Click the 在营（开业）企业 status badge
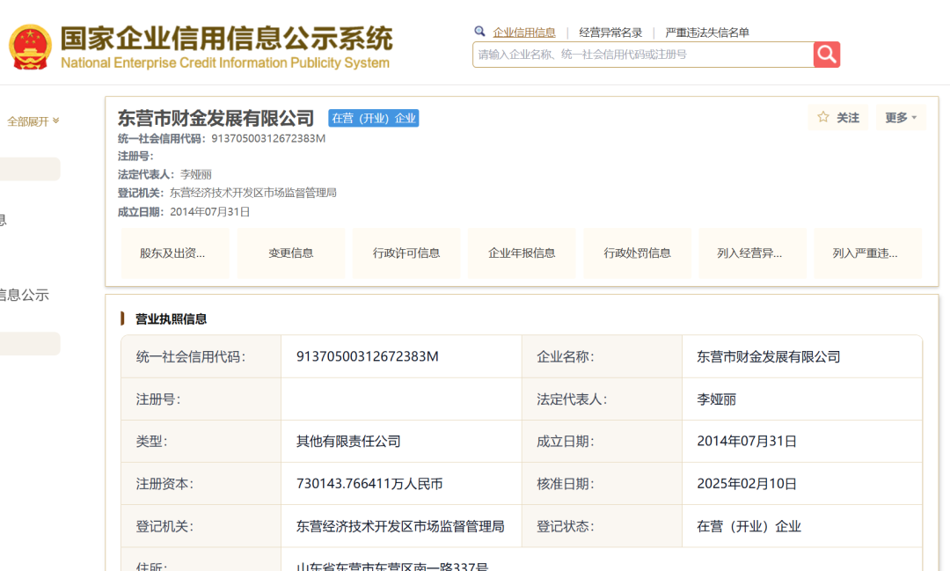Viewport: 950px width, 571px height. pyautogui.click(x=374, y=118)
